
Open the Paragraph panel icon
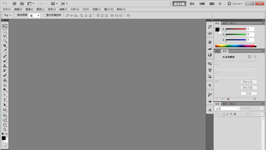point(210,86)
